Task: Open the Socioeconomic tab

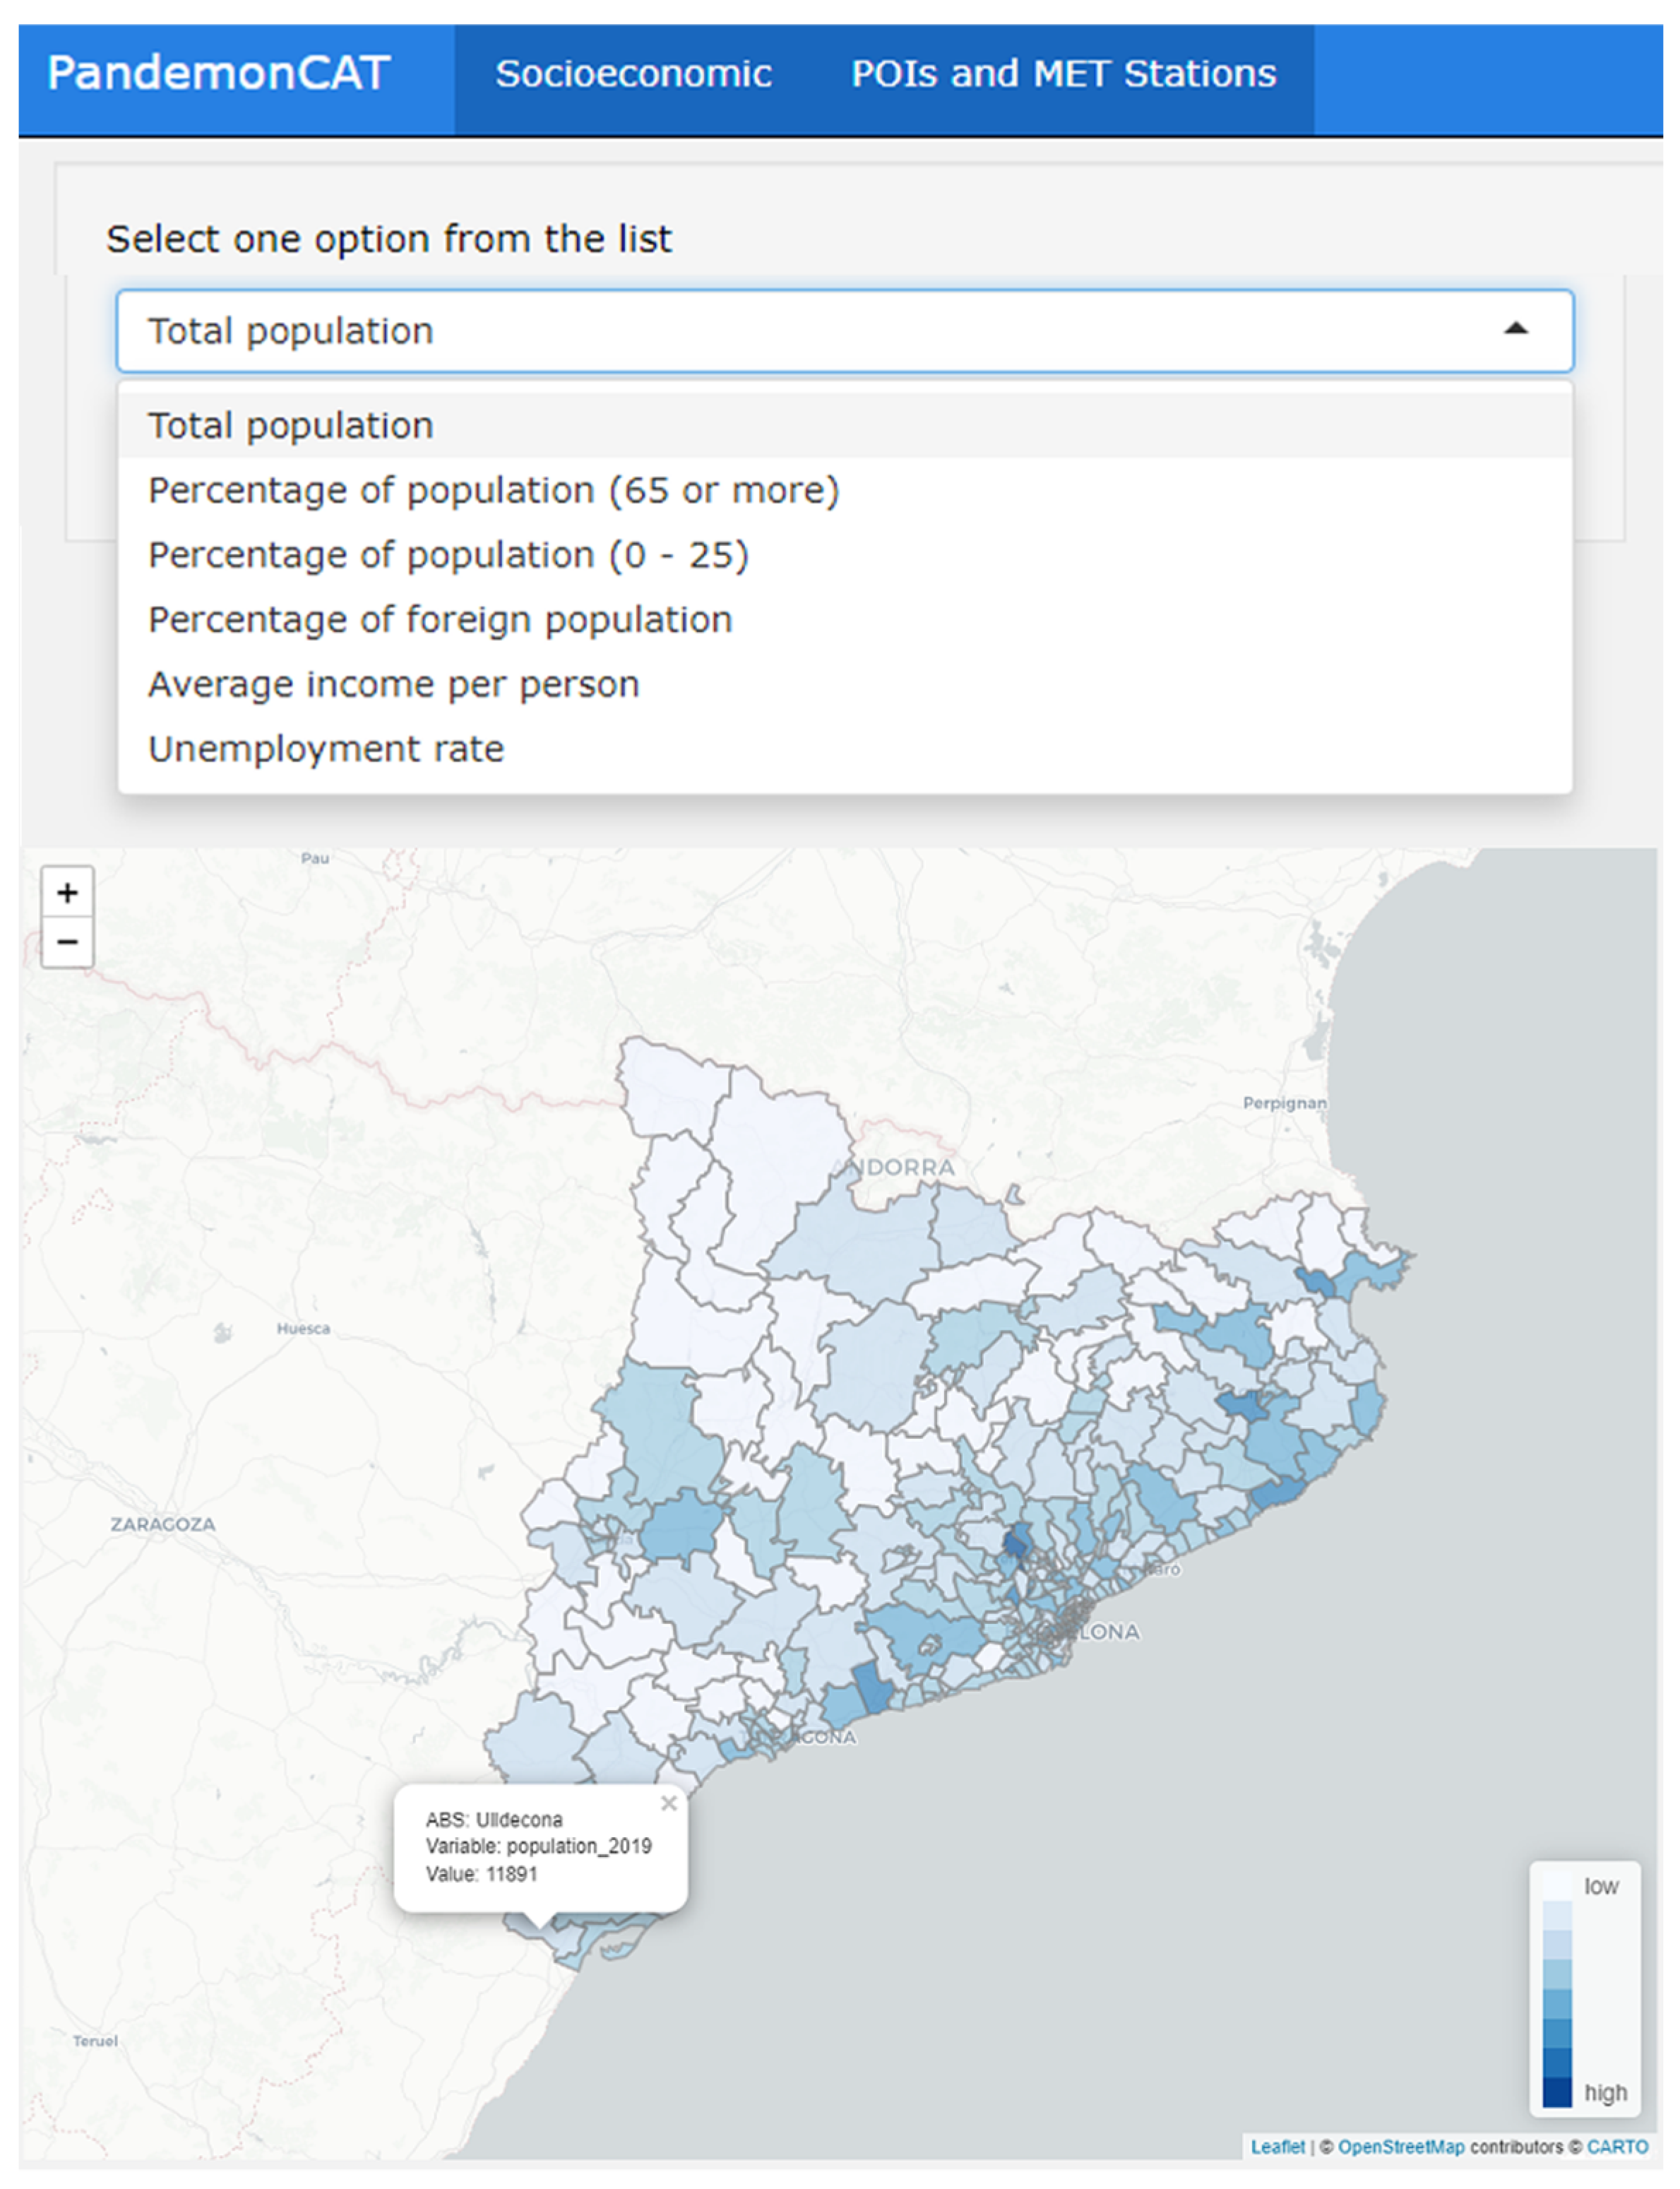Action: point(633,74)
